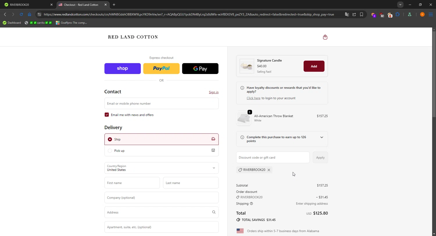Image resolution: width=436 pixels, height=236 pixels.
Task: Pay with Google Pay express checkout
Action: (x=200, y=69)
